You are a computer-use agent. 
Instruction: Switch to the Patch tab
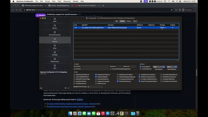point(135,21)
